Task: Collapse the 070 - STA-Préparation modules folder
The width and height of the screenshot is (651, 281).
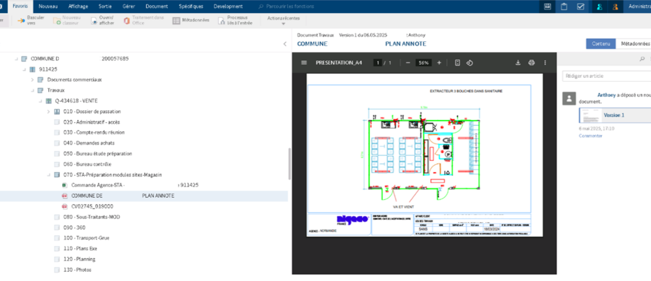Action: coord(48,175)
